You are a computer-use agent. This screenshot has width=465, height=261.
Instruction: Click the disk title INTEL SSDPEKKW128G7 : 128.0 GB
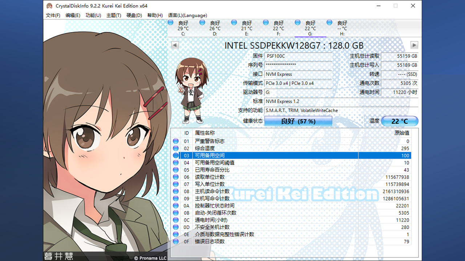[294, 46]
